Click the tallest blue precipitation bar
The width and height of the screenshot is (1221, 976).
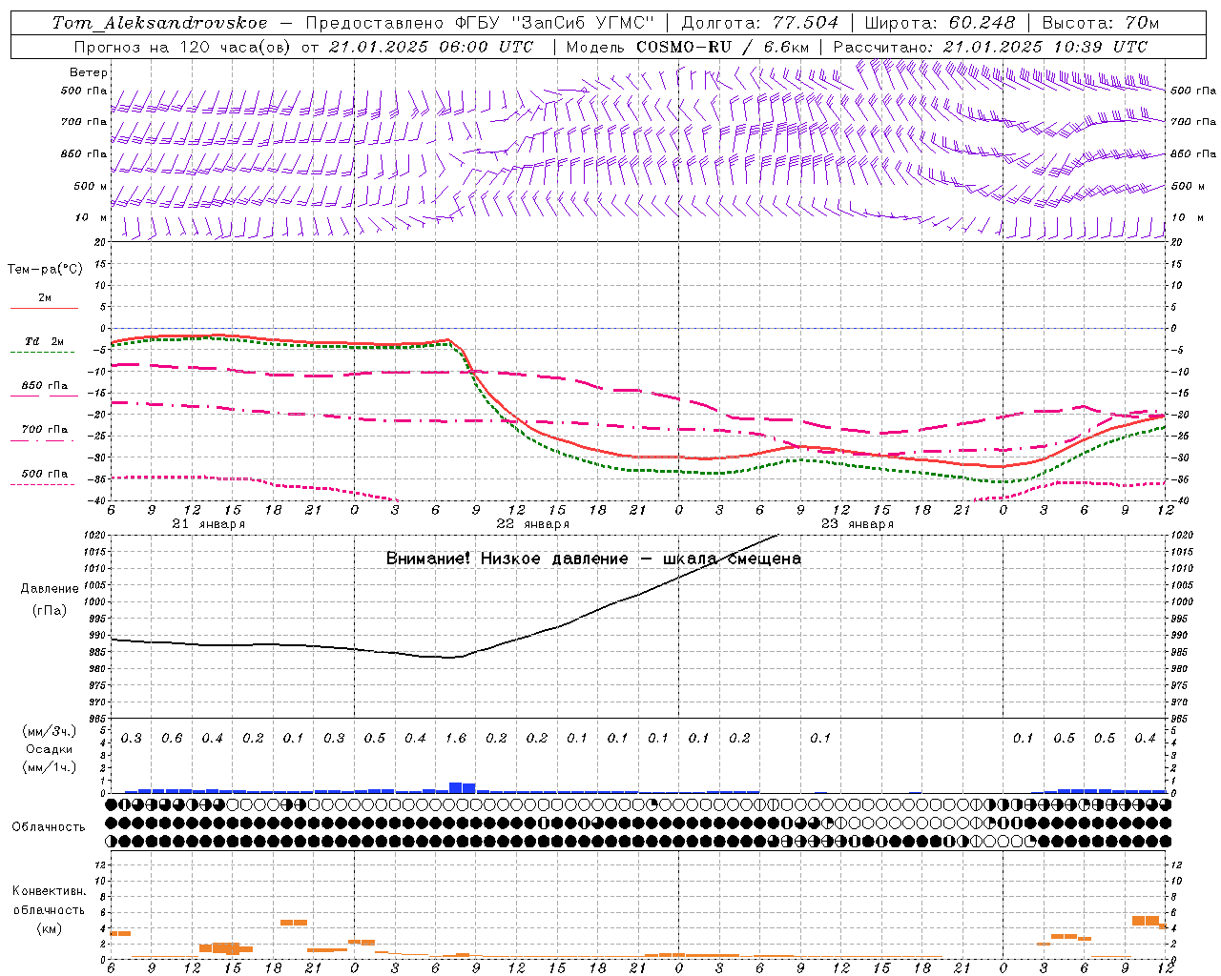[456, 787]
